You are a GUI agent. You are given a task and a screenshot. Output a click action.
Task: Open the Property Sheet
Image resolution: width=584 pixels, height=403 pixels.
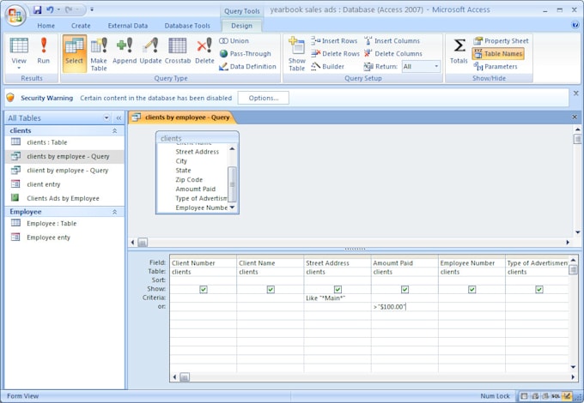click(501, 41)
